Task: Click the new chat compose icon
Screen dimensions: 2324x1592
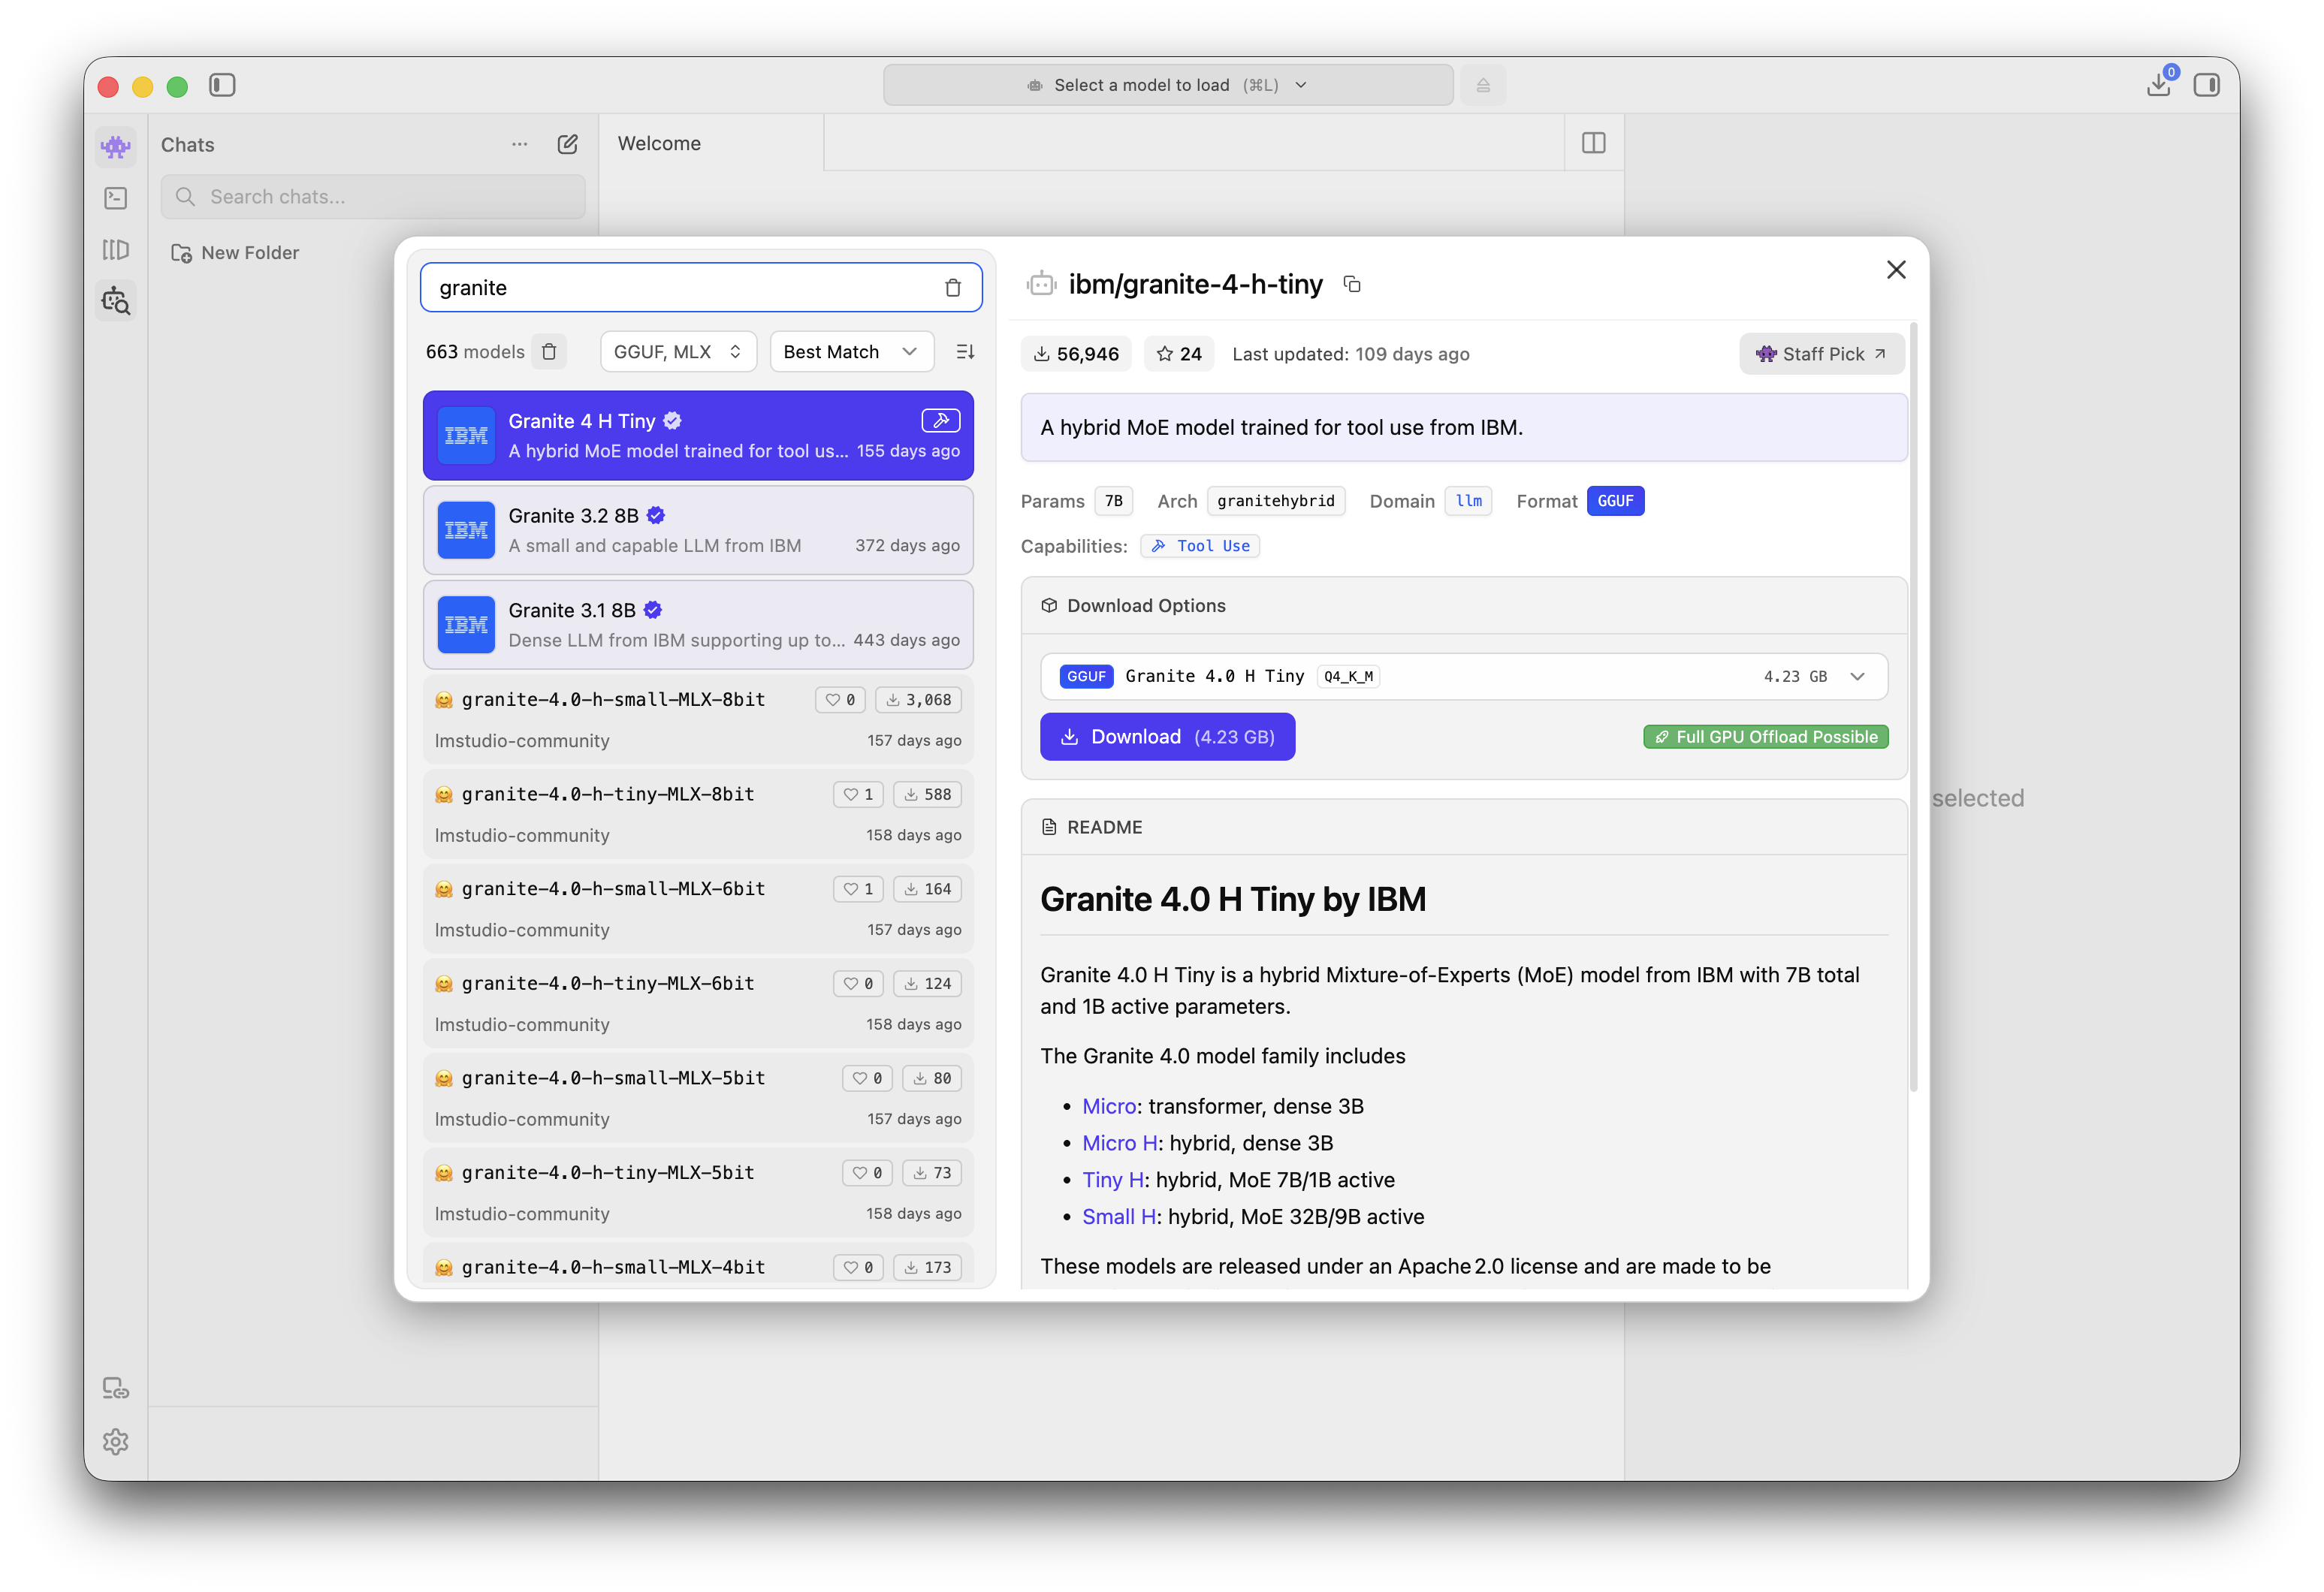Action: pyautogui.click(x=567, y=144)
